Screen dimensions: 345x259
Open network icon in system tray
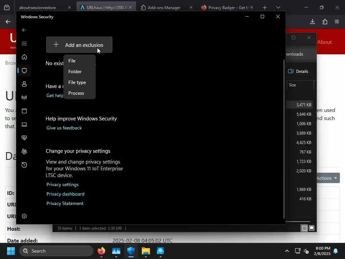298,251
